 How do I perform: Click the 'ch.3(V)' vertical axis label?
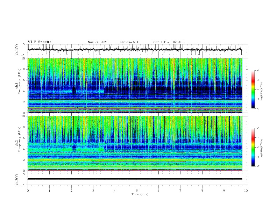tap(17, 179)
